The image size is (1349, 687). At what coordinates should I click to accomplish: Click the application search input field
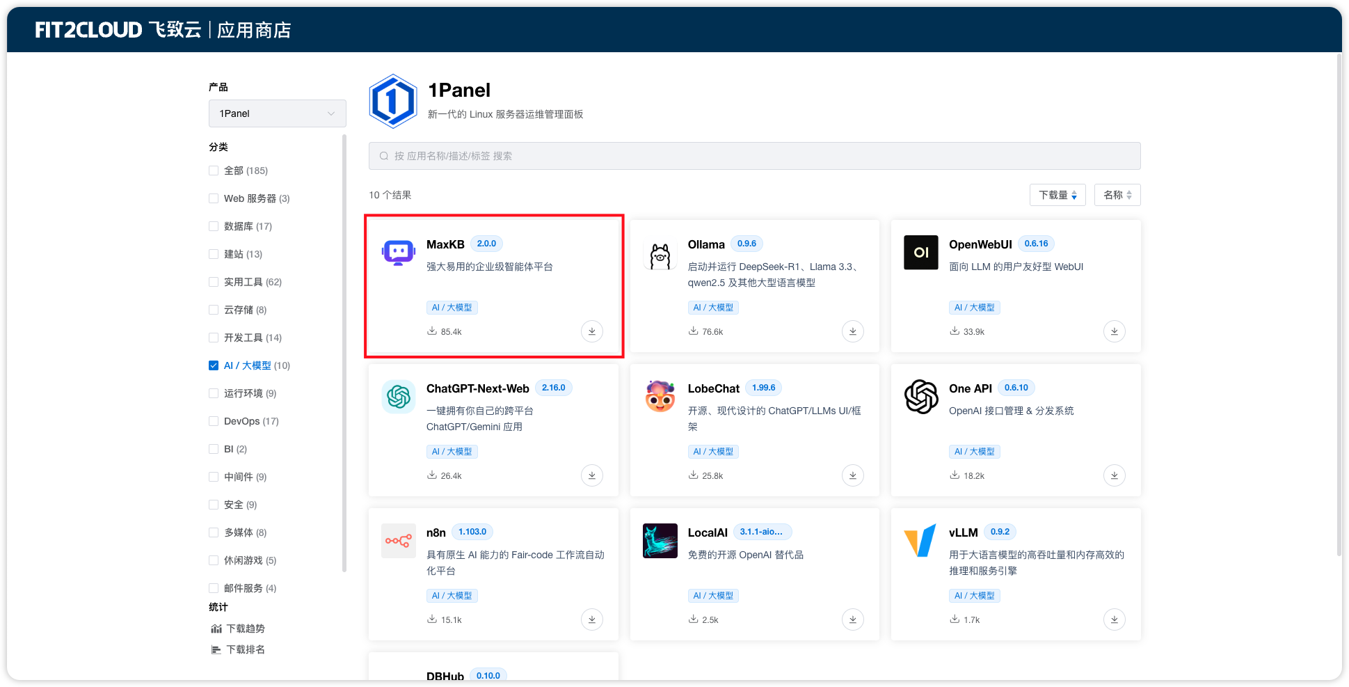[754, 155]
